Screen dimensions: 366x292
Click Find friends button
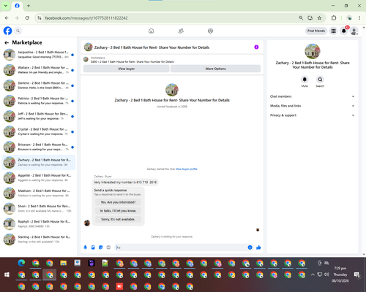316,31
